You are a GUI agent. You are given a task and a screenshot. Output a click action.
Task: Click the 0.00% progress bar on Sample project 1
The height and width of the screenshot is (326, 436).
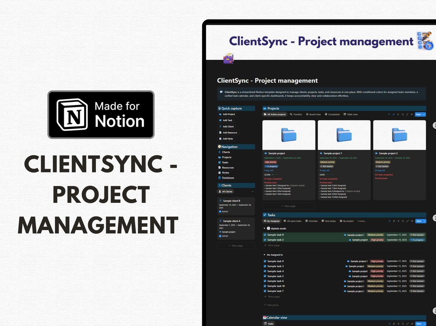coord(330,175)
